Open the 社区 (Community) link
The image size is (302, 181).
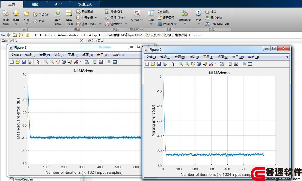click(x=211, y=11)
